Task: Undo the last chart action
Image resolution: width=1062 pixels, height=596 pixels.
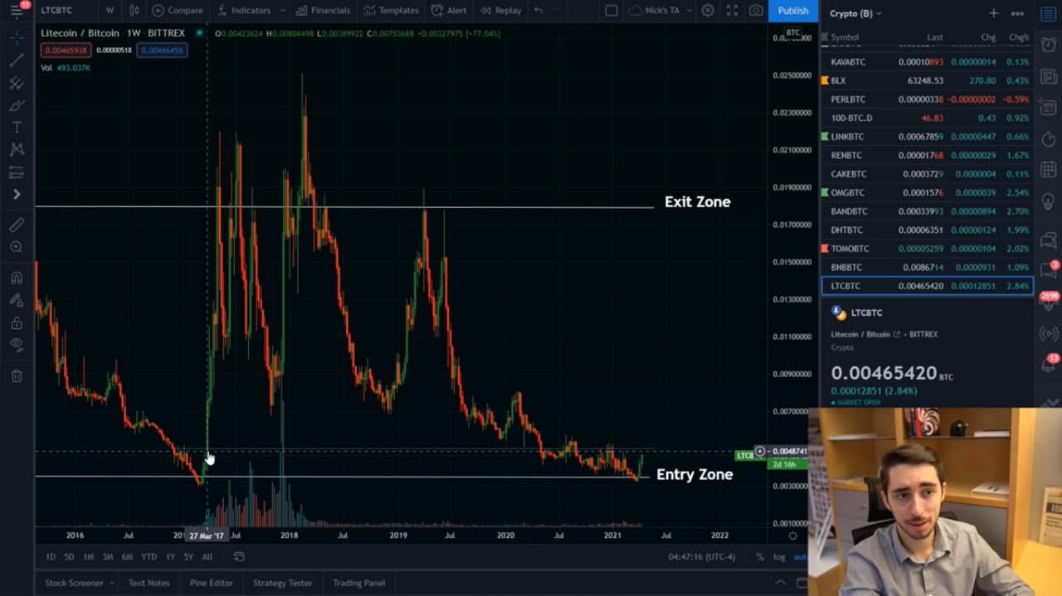Action: coord(538,11)
